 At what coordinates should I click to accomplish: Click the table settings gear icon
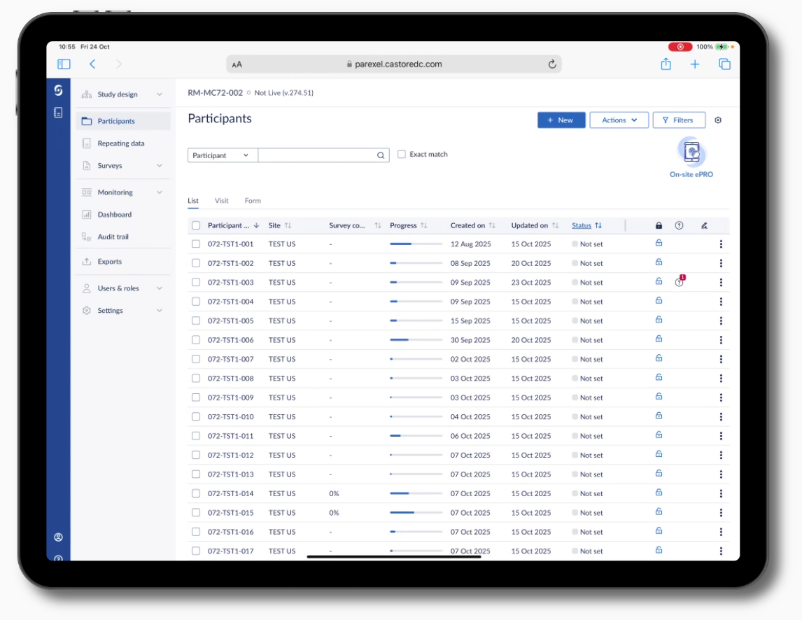718,120
